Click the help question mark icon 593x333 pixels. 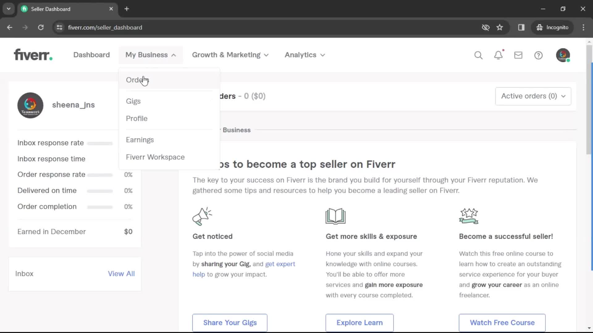(538, 55)
